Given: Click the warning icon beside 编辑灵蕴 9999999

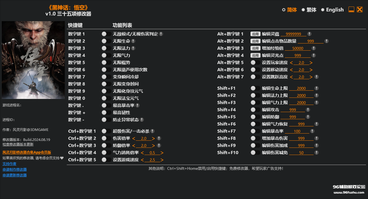Looking at the screenshot, I should (309, 34).
